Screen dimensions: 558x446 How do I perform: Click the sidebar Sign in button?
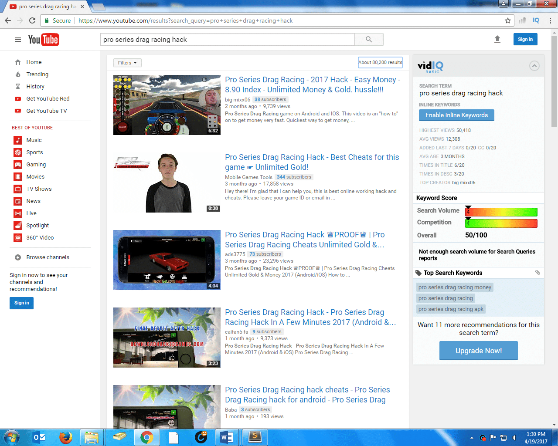[x=21, y=303]
